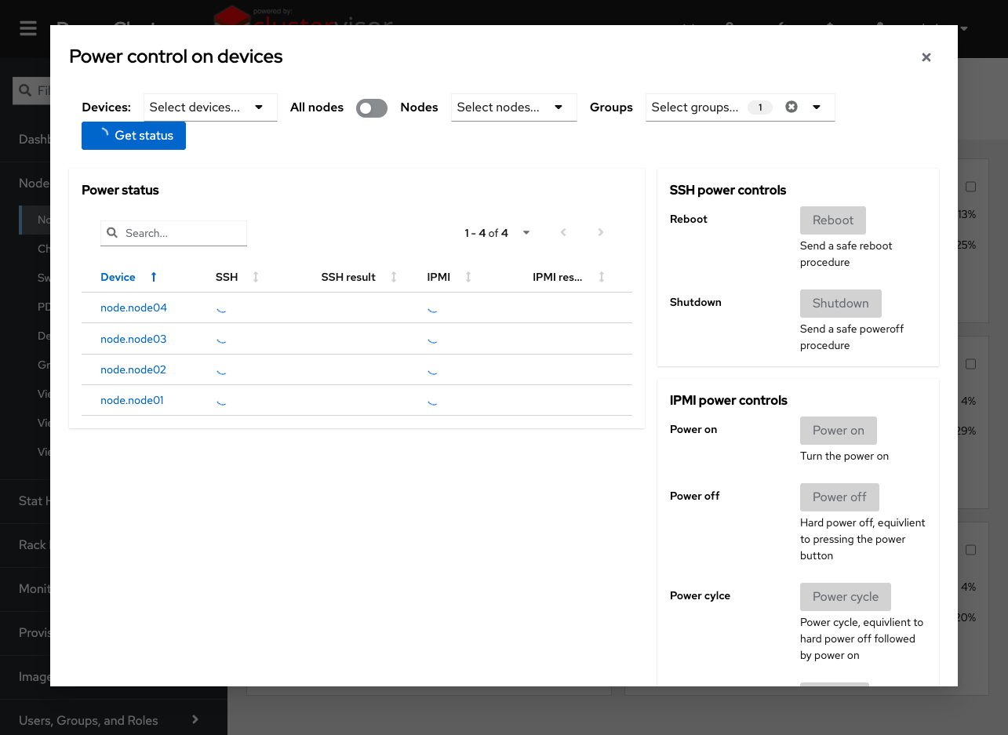Click the IPMI Power off button

[x=839, y=497]
